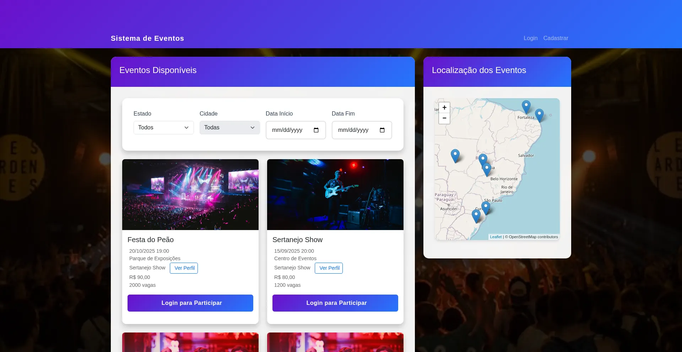Screen dimensions: 682x352
Task: Click the southernmost map marker
Action: [x=476, y=216]
